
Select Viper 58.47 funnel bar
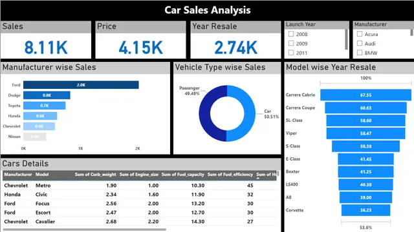[x=365, y=133]
